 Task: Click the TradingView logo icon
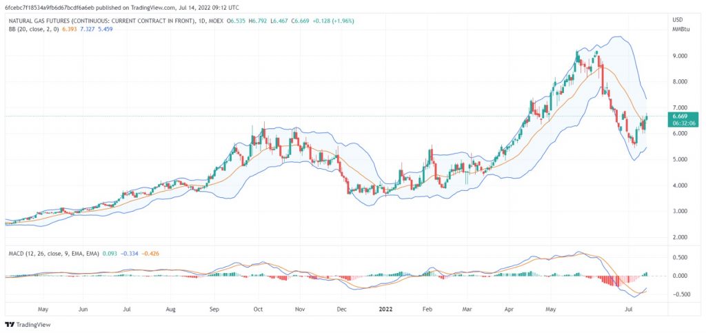9,325
